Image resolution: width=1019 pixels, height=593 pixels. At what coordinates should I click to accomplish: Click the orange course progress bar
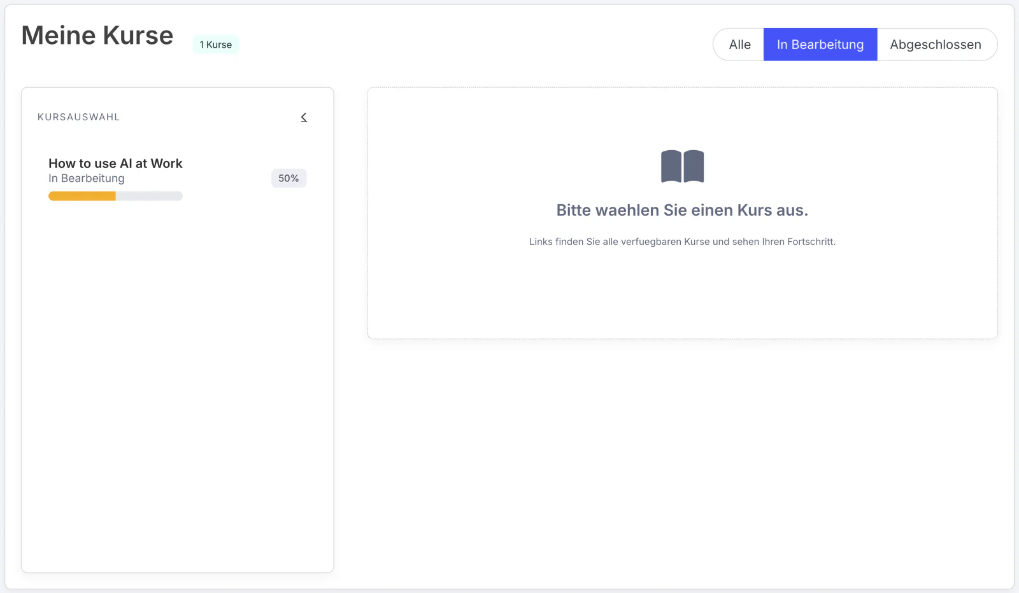click(115, 197)
